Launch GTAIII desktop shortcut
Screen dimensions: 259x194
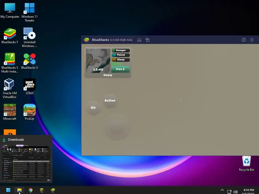pos(29,87)
